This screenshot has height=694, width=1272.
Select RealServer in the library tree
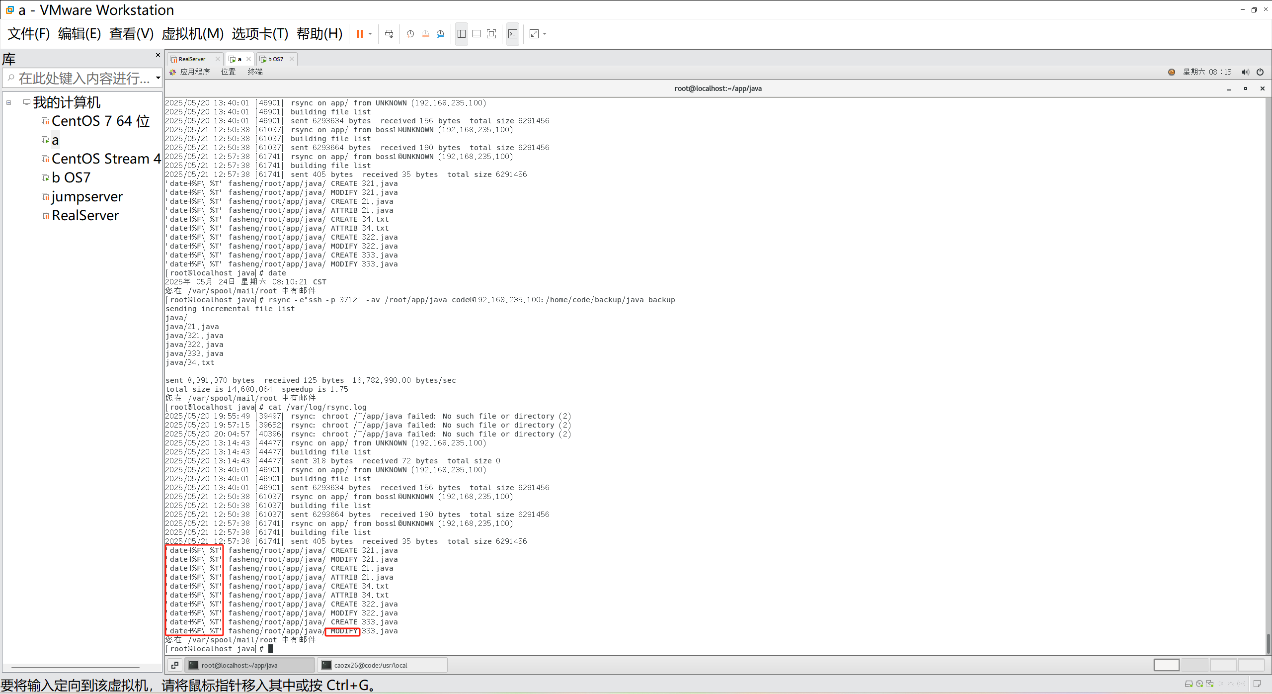click(85, 216)
